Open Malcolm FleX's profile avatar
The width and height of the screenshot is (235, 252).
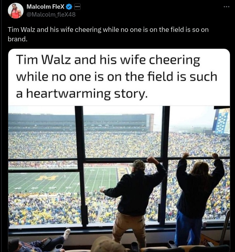click(x=16, y=11)
